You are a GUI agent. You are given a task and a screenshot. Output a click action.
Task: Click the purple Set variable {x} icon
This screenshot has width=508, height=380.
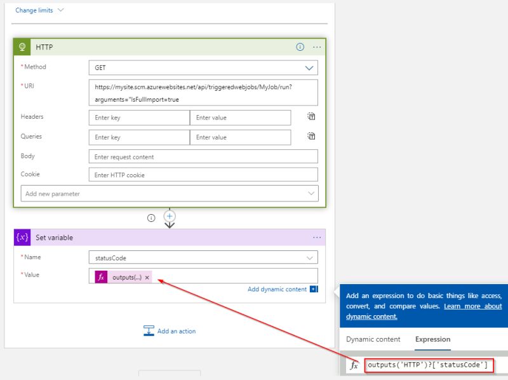click(22, 238)
